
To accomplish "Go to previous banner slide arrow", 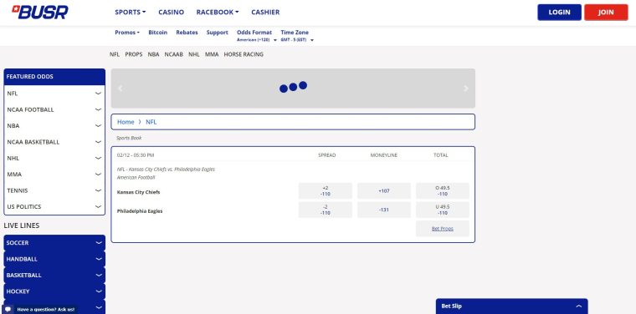I will [x=120, y=89].
